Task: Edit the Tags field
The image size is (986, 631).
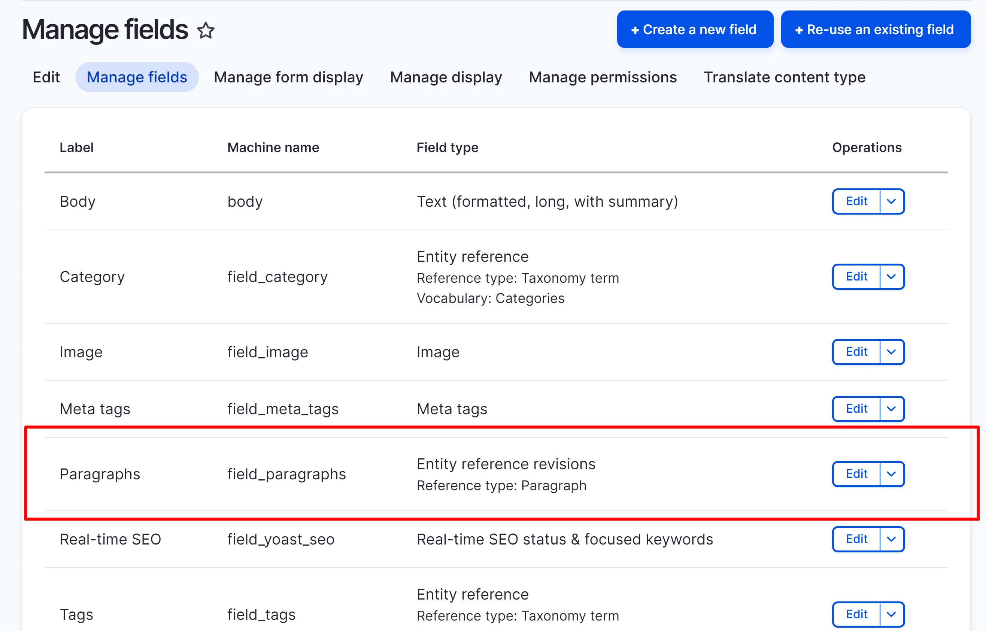Action: click(856, 614)
